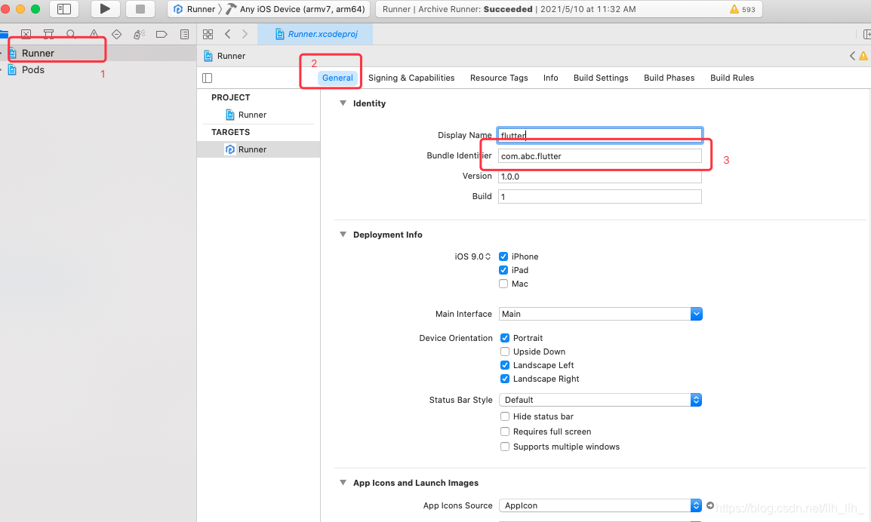Click the Archive Runner Succeeded status
The width and height of the screenshot is (871, 522).
pyautogui.click(x=509, y=10)
